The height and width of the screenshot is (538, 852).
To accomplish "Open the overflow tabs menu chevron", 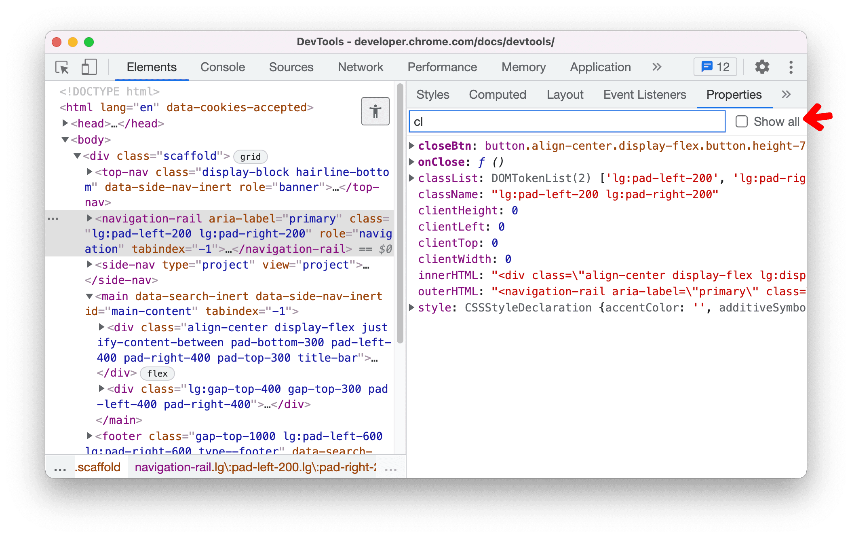I will point(787,95).
